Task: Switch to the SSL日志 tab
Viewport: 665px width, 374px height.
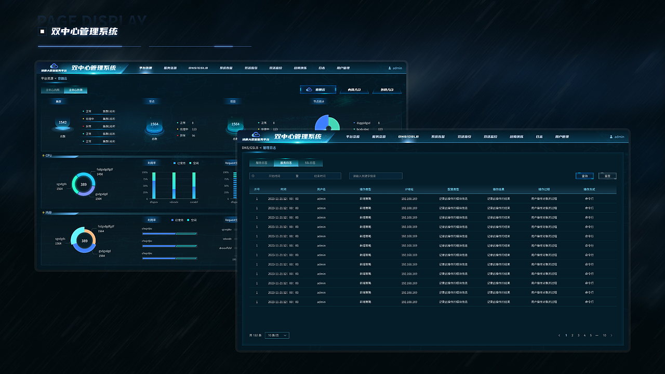Action: point(310,163)
